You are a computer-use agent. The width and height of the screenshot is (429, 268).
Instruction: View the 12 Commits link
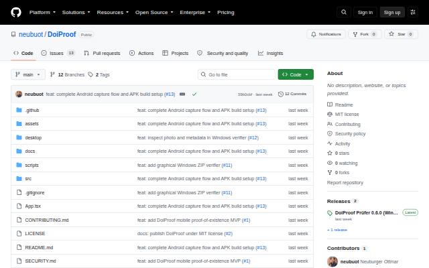[x=292, y=94]
